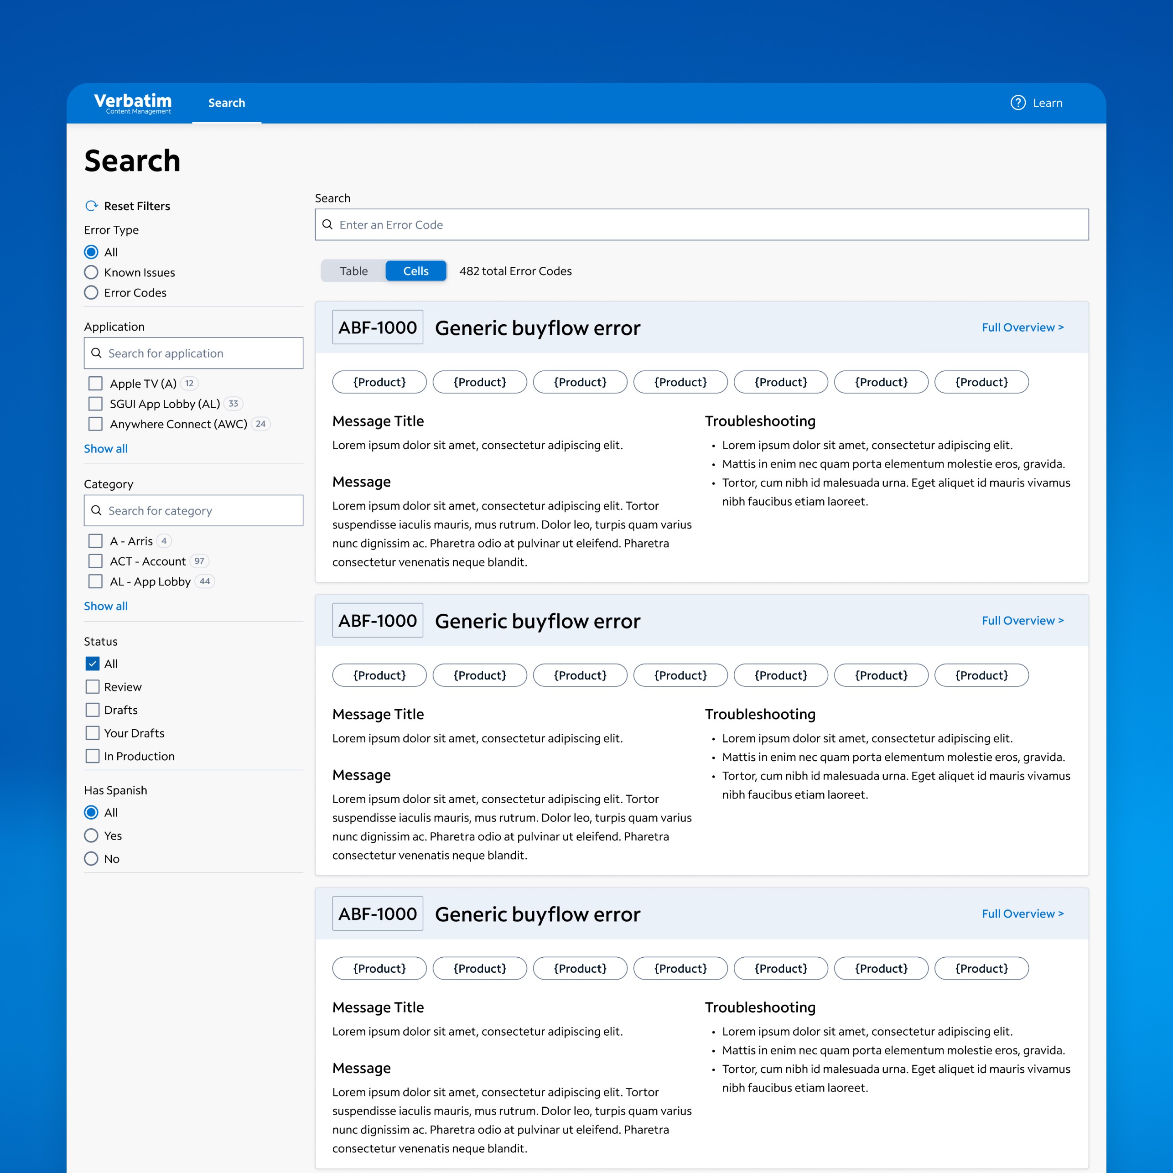
Task: Click the Reset Filters refresh icon
Action: tap(92, 206)
